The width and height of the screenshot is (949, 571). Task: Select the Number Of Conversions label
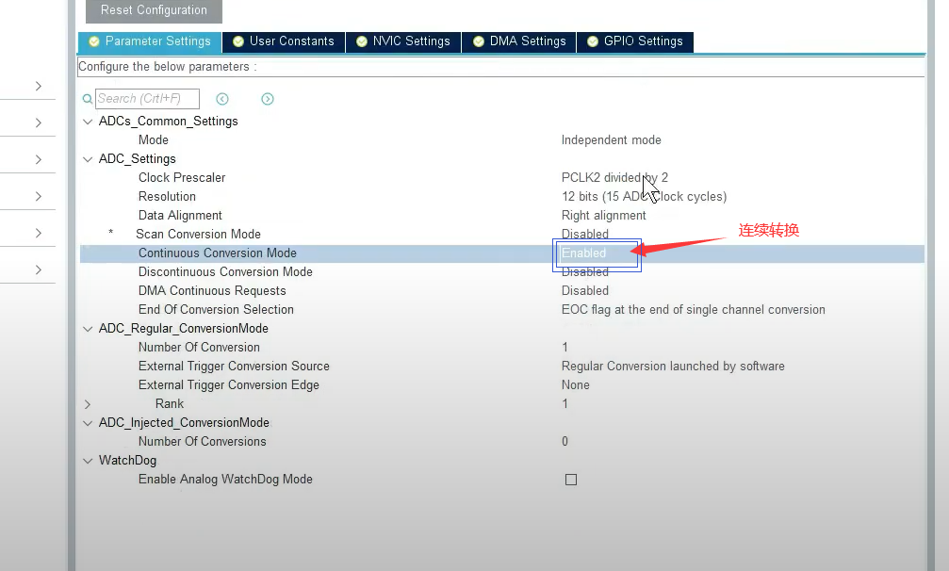[x=203, y=442]
